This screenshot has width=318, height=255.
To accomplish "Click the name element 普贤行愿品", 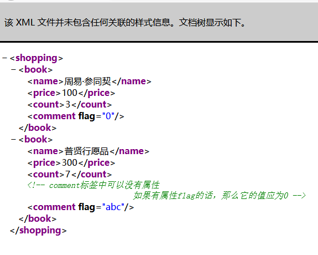I will (88, 151).
